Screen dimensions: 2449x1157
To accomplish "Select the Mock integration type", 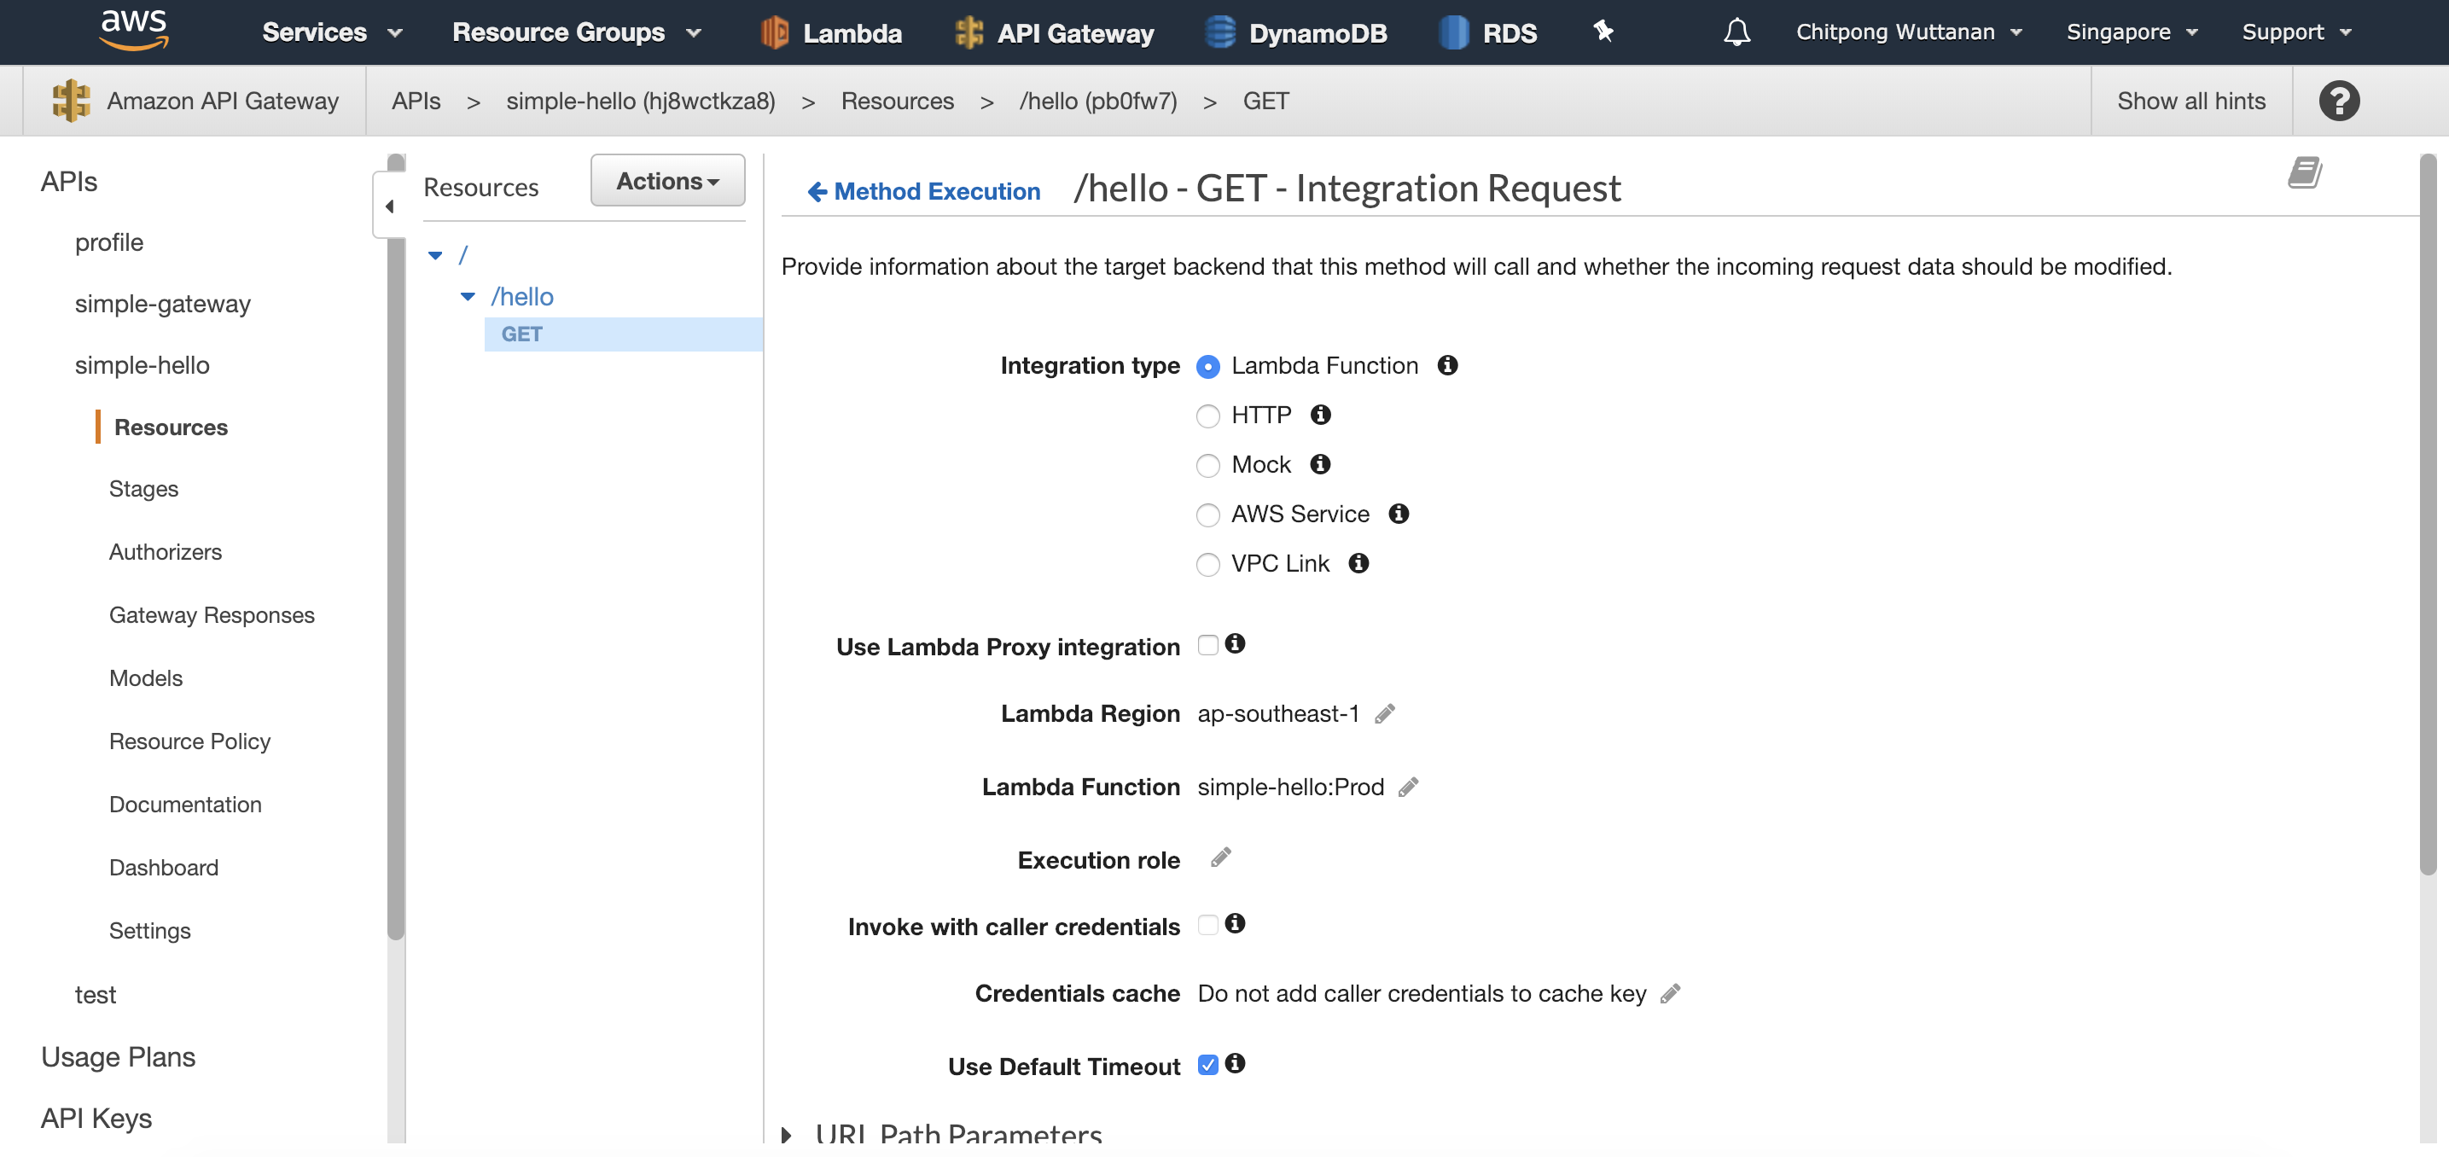I will pyautogui.click(x=1207, y=466).
